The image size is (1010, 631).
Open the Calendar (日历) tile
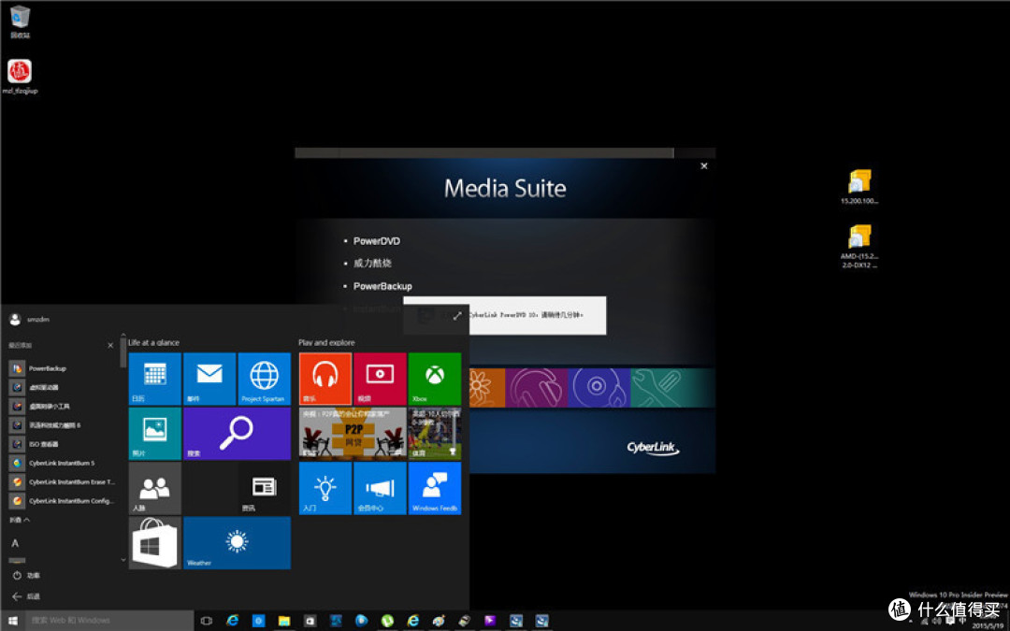154,379
